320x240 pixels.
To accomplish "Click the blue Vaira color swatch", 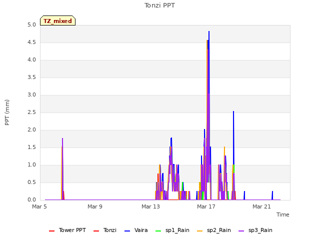I will (127, 231).
